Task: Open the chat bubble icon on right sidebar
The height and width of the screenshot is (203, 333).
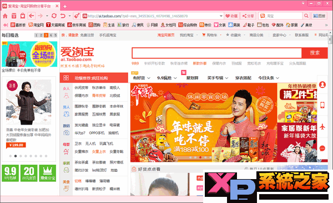Action: pyautogui.click(x=322, y=148)
